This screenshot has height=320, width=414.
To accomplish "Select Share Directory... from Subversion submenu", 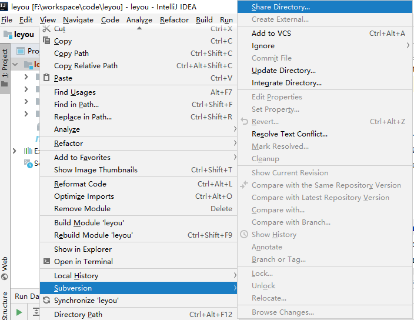I will (281, 7).
